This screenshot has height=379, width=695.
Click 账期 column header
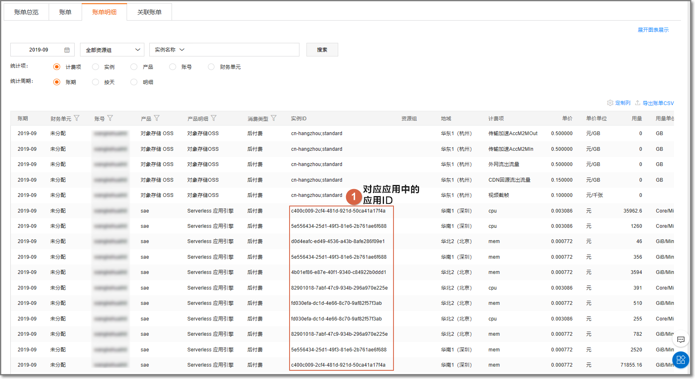click(x=23, y=119)
